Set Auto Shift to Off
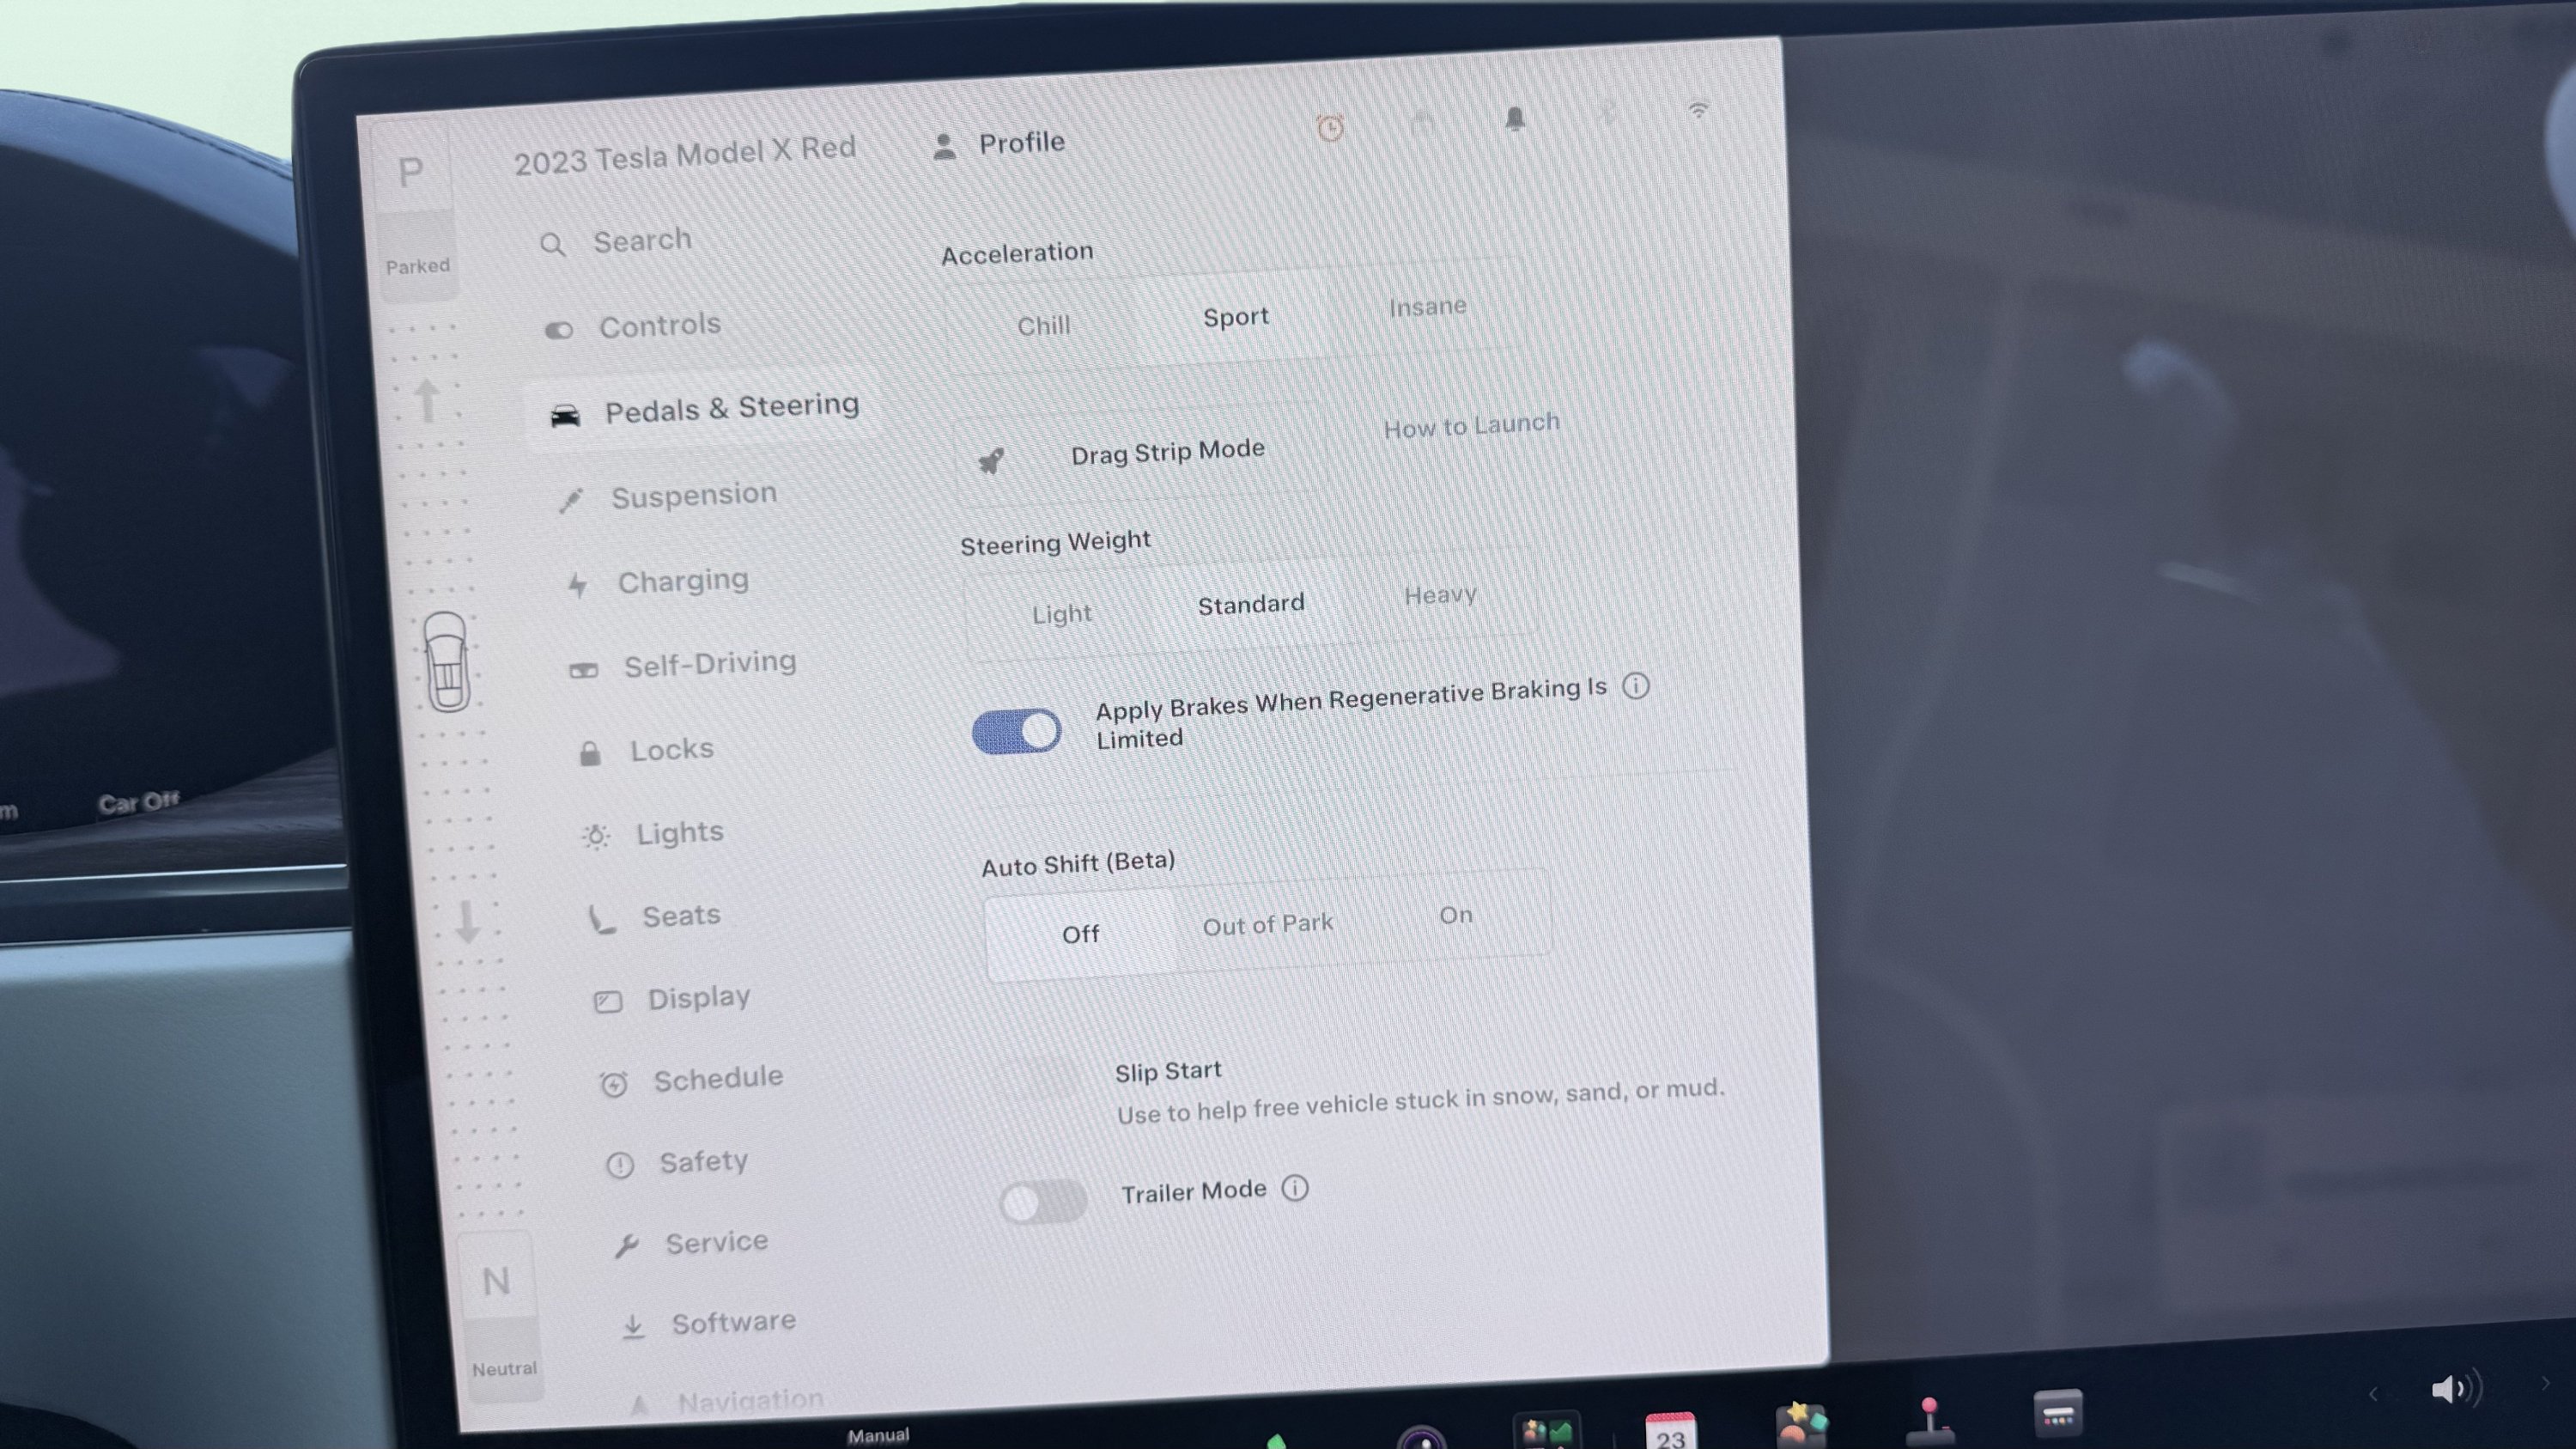The width and height of the screenshot is (2576, 1449). (1080, 934)
